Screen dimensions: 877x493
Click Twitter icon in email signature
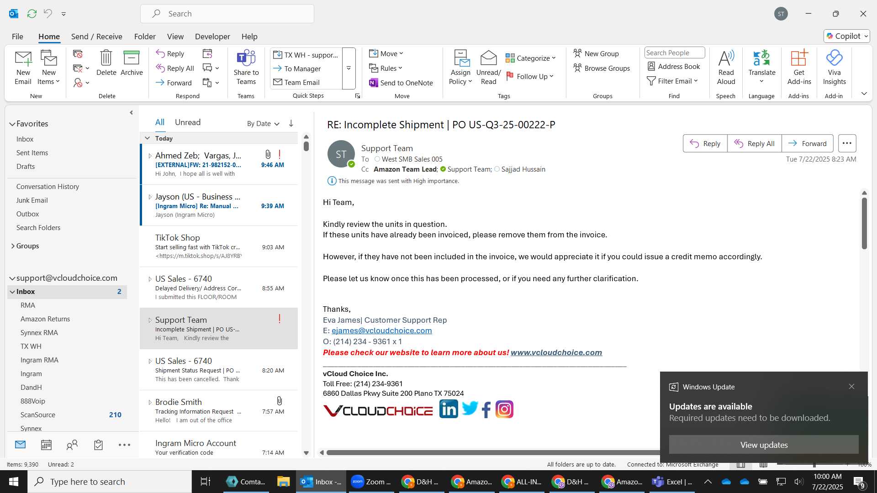pyautogui.click(x=470, y=408)
